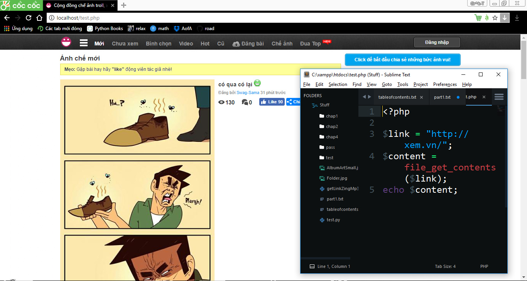This screenshot has height=281, width=527.
Task: Open the hamburger menu on the website navbar
Action: click(84, 43)
